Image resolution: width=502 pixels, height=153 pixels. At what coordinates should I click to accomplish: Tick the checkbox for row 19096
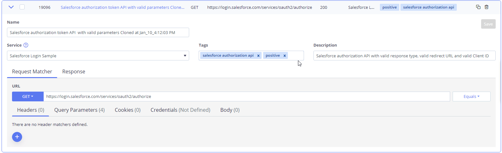tap(22, 7)
